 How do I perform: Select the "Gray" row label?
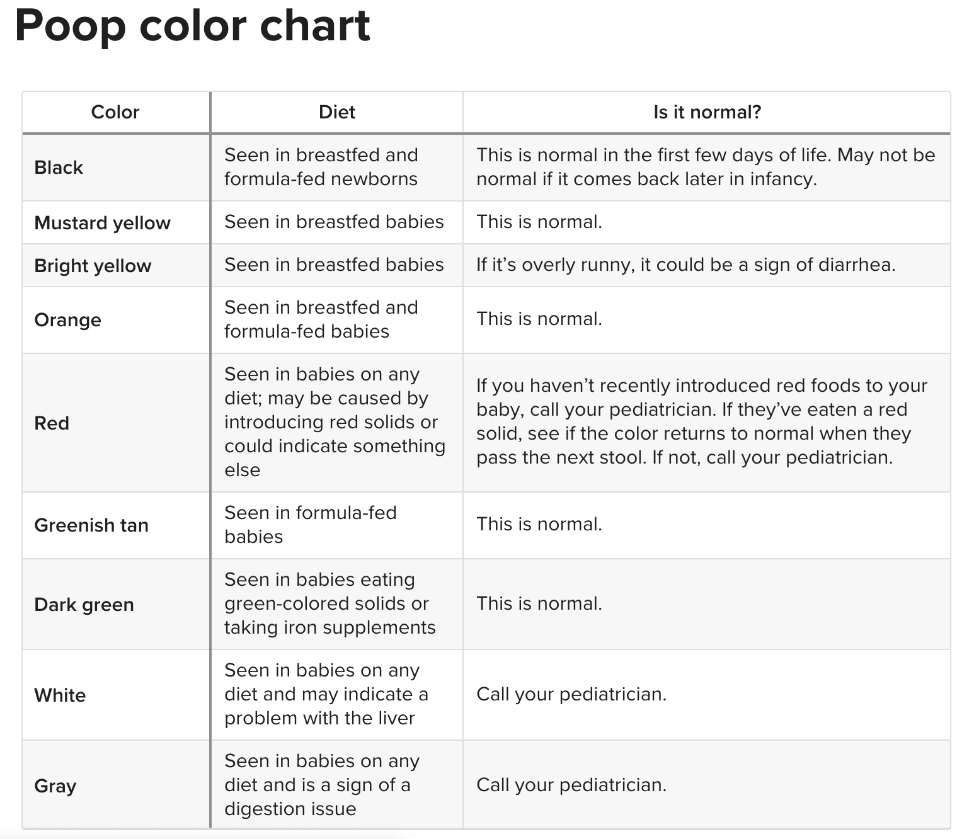[55, 786]
